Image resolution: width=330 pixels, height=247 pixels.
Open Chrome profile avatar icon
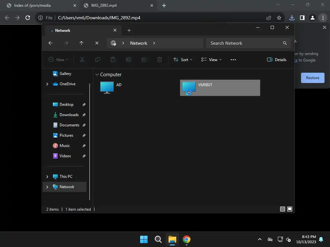[x=313, y=18]
